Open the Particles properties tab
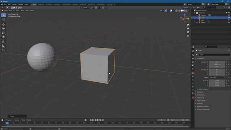Viewport: 231px width, 130px height. 193,80
